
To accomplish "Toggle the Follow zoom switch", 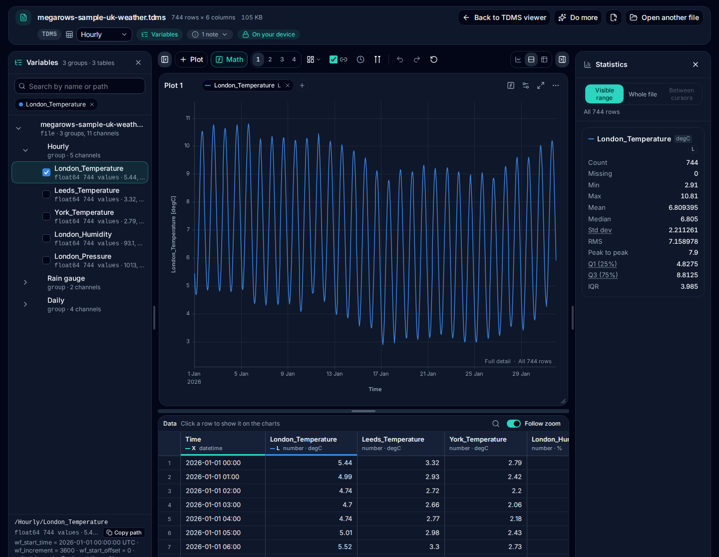I will click(x=514, y=424).
